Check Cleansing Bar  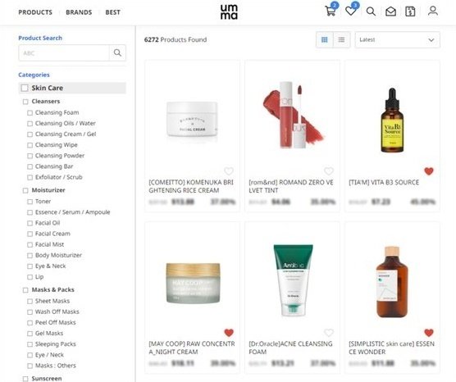(x=30, y=166)
